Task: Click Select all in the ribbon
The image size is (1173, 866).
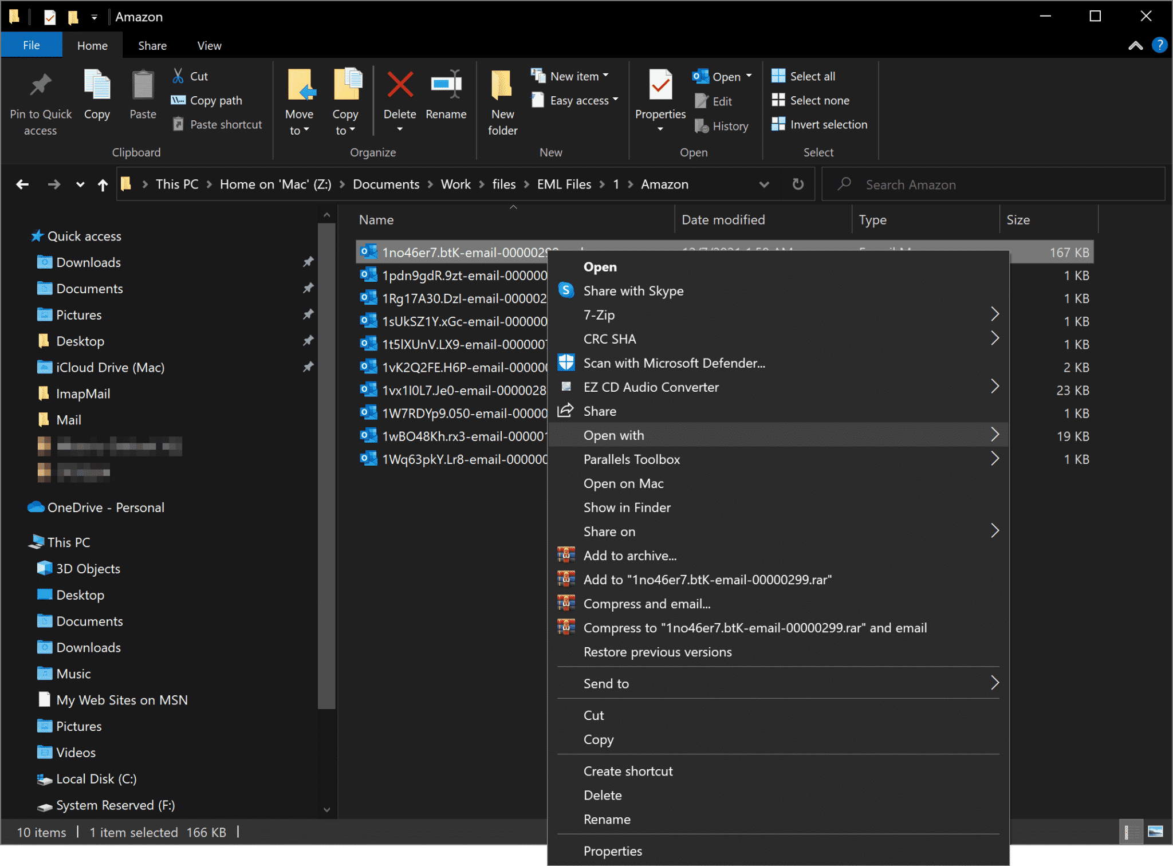Action: [x=803, y=76]
